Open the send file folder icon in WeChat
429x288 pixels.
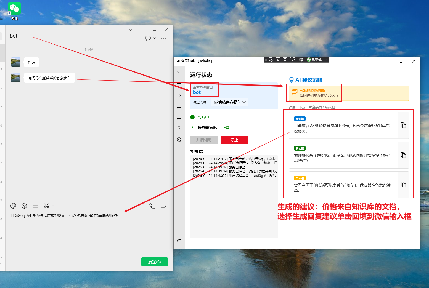click(35, 206)
